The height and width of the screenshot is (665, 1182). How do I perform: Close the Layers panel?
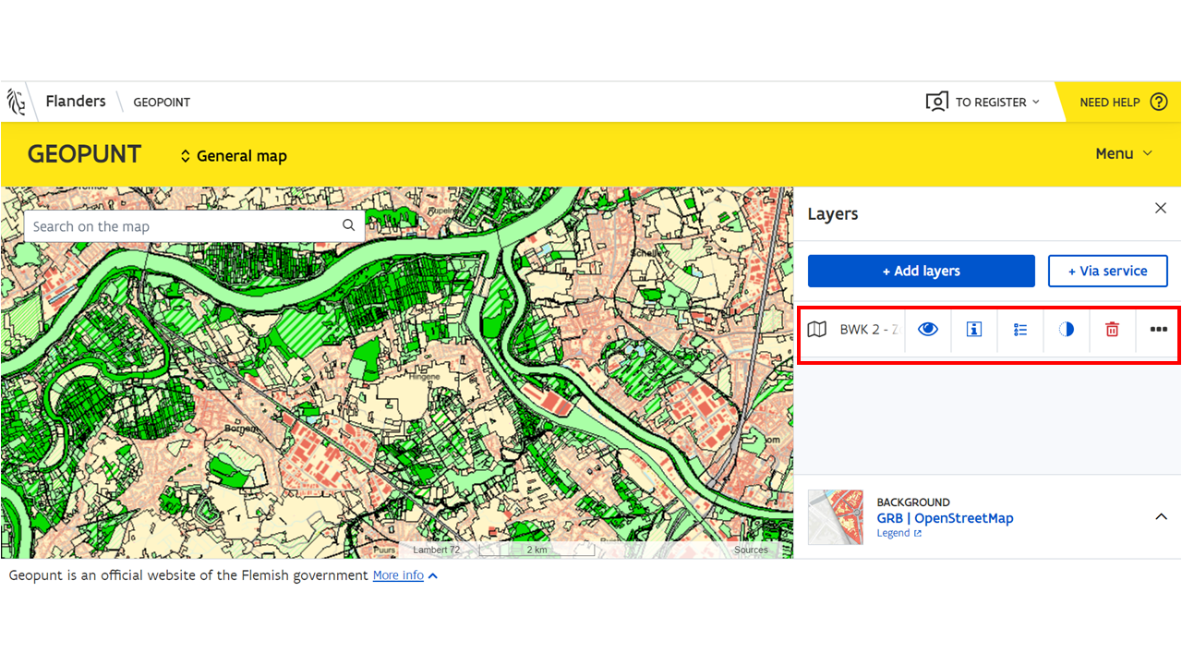[1161, 209]
